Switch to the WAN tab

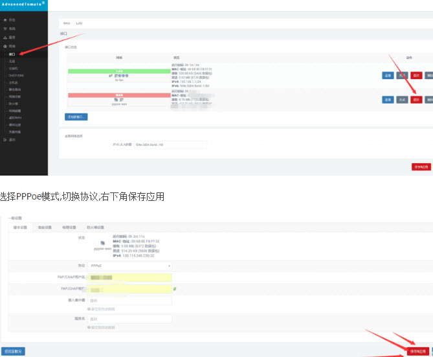[67, 23]
